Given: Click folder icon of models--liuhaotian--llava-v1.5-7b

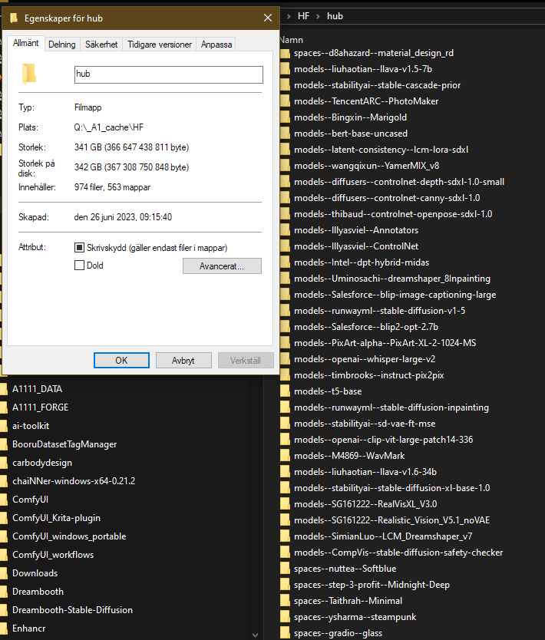Looking at the screenshot, I should 285,69.
